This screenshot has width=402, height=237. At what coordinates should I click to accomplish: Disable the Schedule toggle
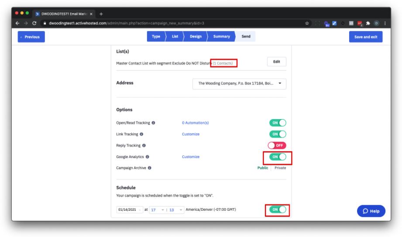[278, 210]
